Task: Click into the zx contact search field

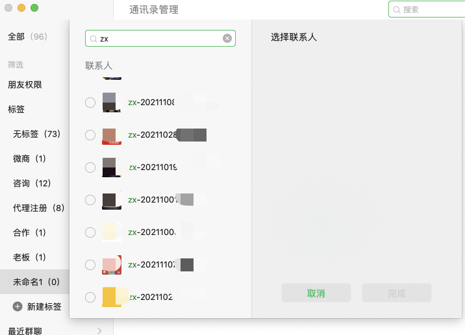Action: coord(160,38)
